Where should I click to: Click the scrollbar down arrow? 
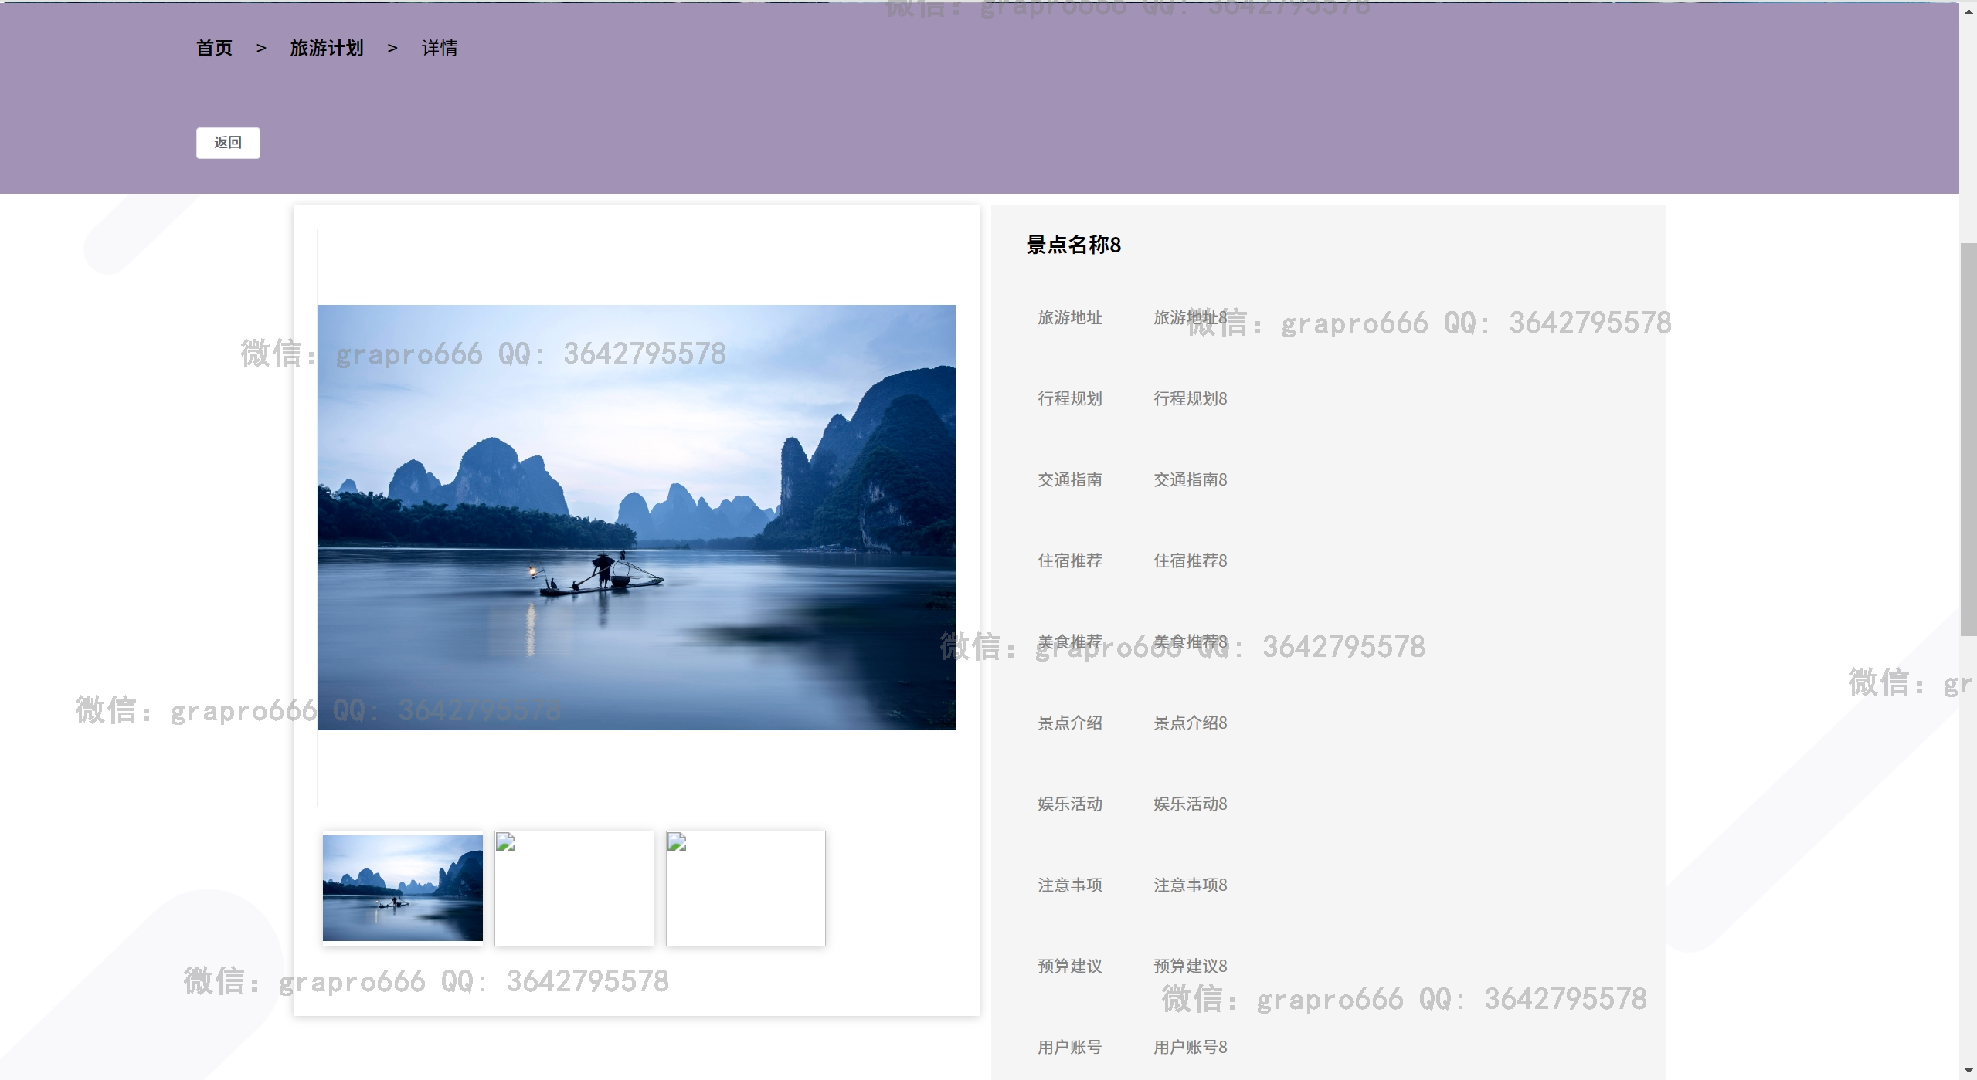1968,1072
